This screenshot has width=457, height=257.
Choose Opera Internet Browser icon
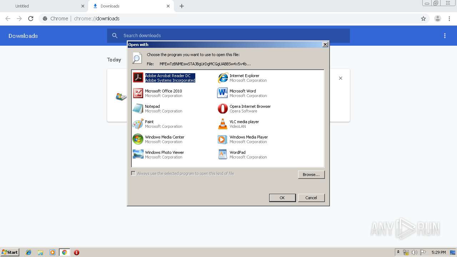click(x=222, y=108)
